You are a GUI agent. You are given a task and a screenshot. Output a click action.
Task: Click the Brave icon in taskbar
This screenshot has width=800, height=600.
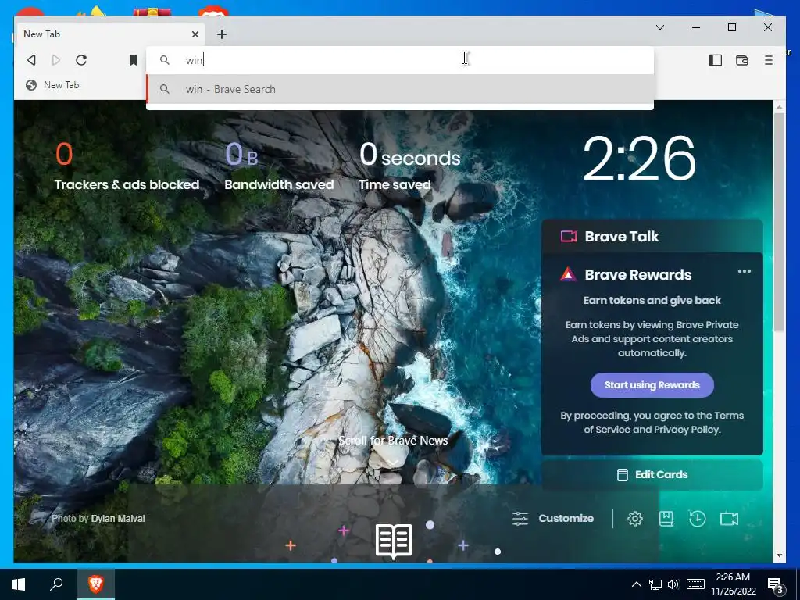click(96, 584)
